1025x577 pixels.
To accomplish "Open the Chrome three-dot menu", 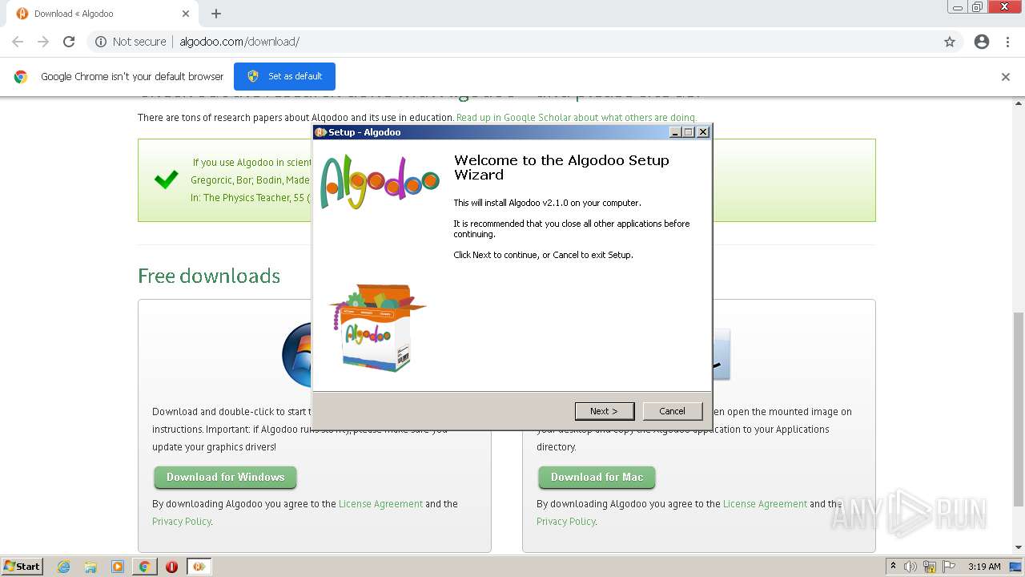I will [1007, 42].
